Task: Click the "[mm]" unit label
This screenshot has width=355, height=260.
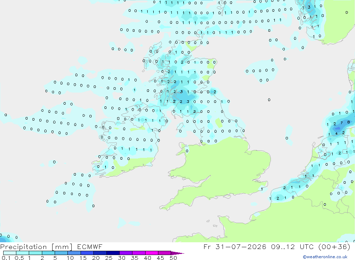Action: (x=62, y=247)
